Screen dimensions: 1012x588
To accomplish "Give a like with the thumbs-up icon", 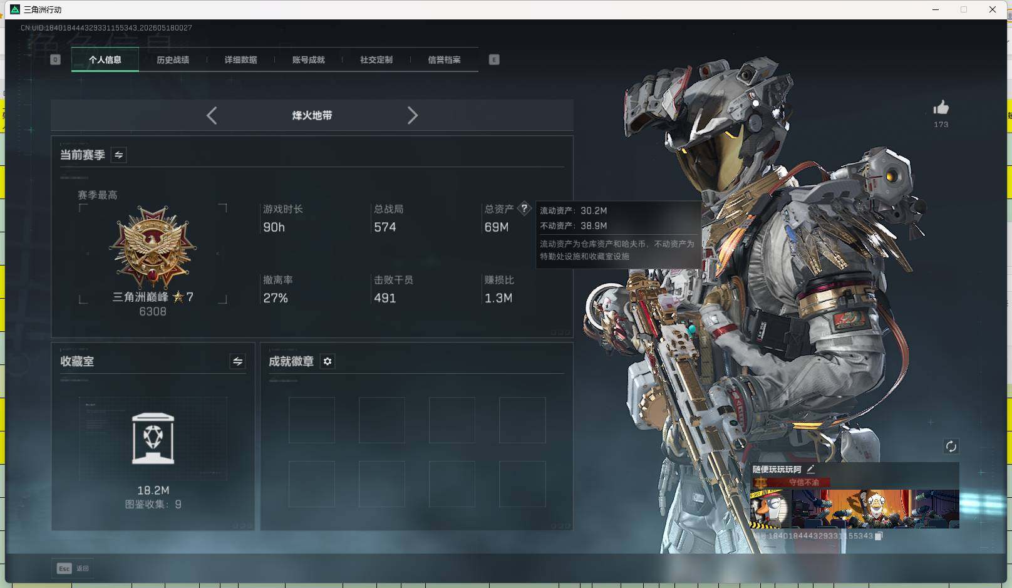I will point(941,108).
